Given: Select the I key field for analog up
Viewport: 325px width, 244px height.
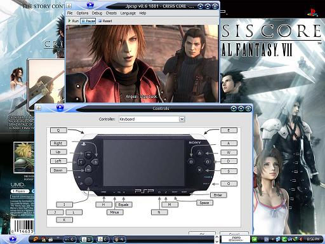Looking at the screenshot, I should click(64, 205).
